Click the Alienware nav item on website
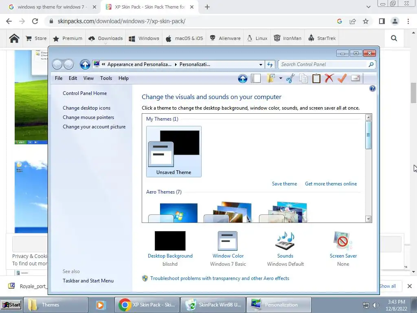This screenshot has height=313, width=417. coord(225,38)
